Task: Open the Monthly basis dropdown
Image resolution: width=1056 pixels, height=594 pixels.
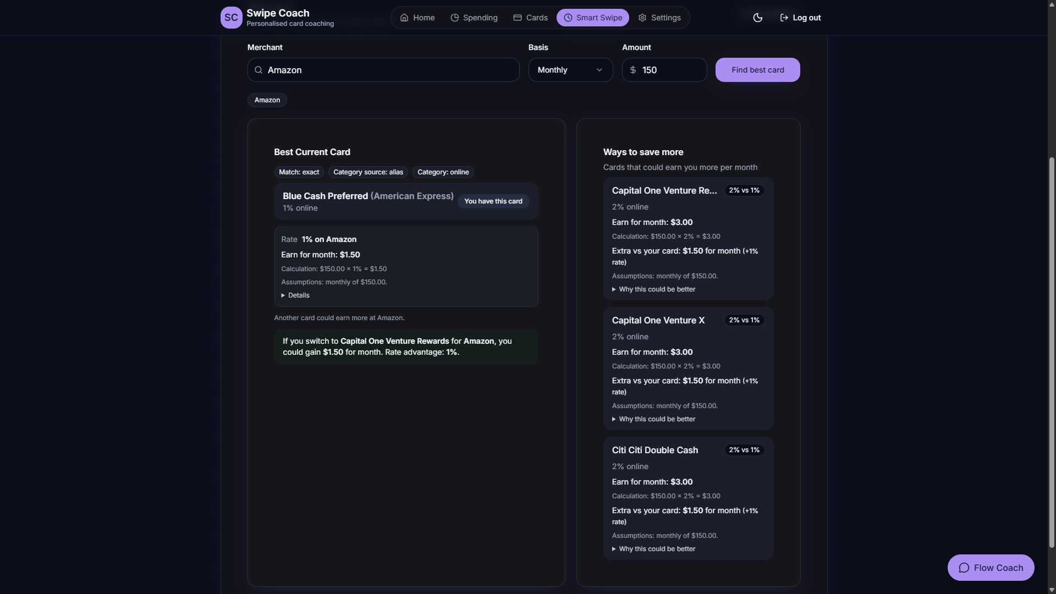Action: point(570,70)
